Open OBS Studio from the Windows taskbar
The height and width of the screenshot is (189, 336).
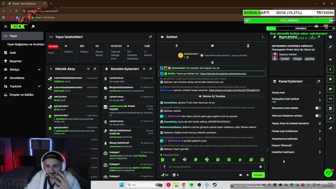(199, 185)
